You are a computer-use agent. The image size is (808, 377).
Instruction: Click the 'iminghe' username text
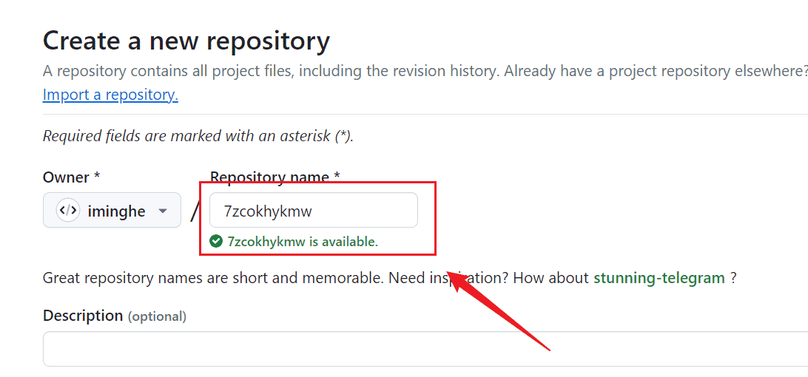pos(116,211)
